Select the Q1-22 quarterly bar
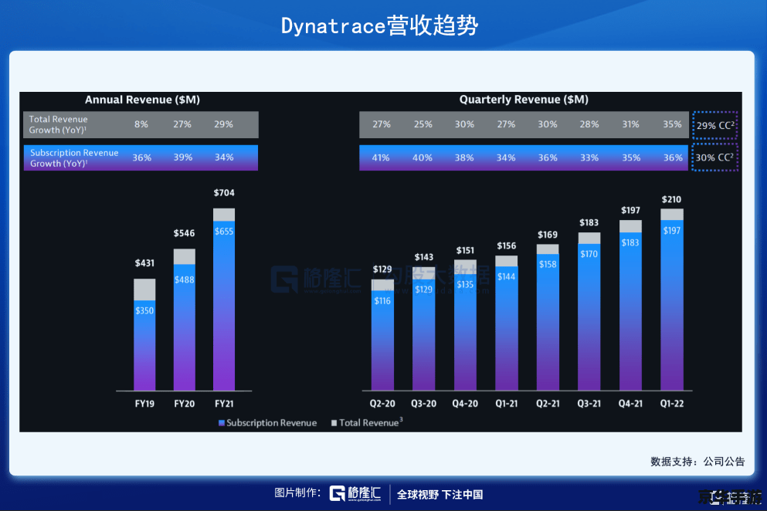The width and height of the screenshot is (767, 511). pyautogui.click(x=672, y=299)
